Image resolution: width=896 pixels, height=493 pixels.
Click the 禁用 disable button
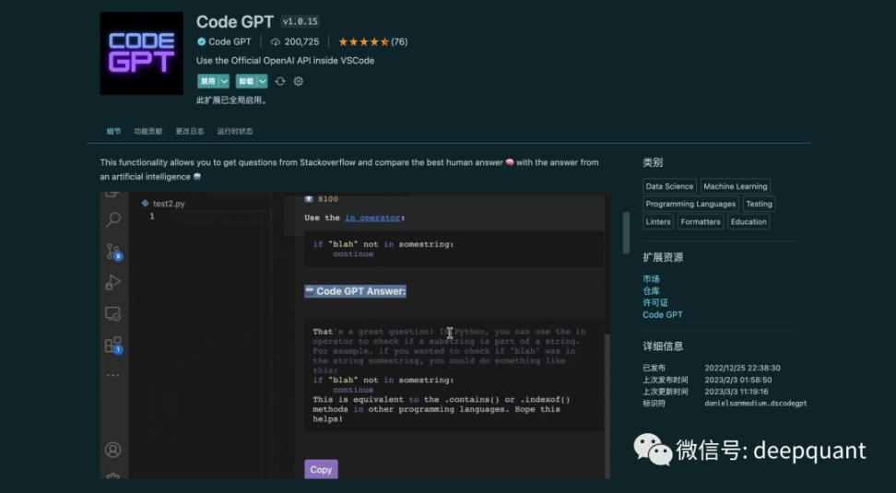[x=208, y=81]
